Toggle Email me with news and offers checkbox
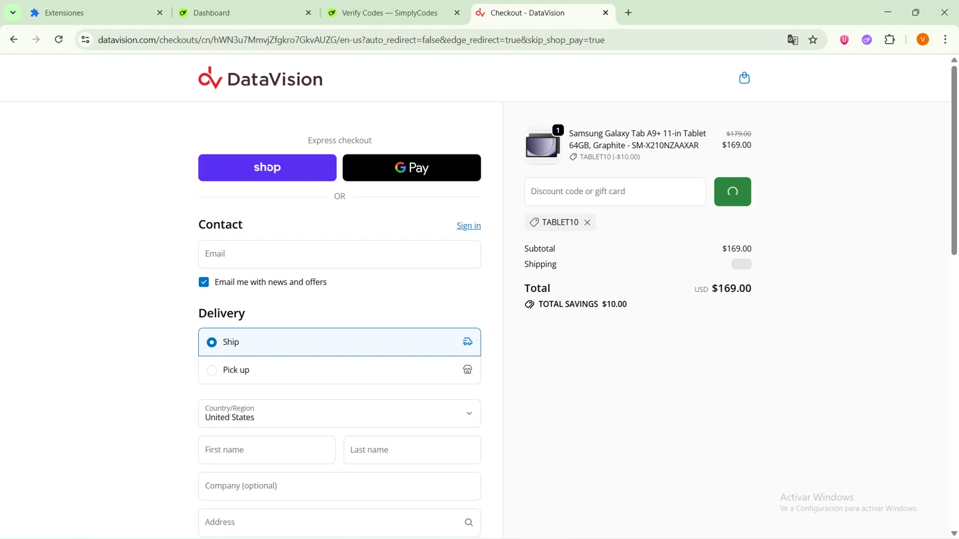 pos(204,282)
